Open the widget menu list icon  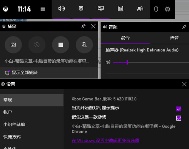tap(42, 9)
